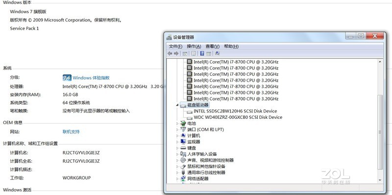The width and height of the screenshot is (392, 195).
Task: Expand the 通用串行总线控制器 node
Action: (177, 173)
